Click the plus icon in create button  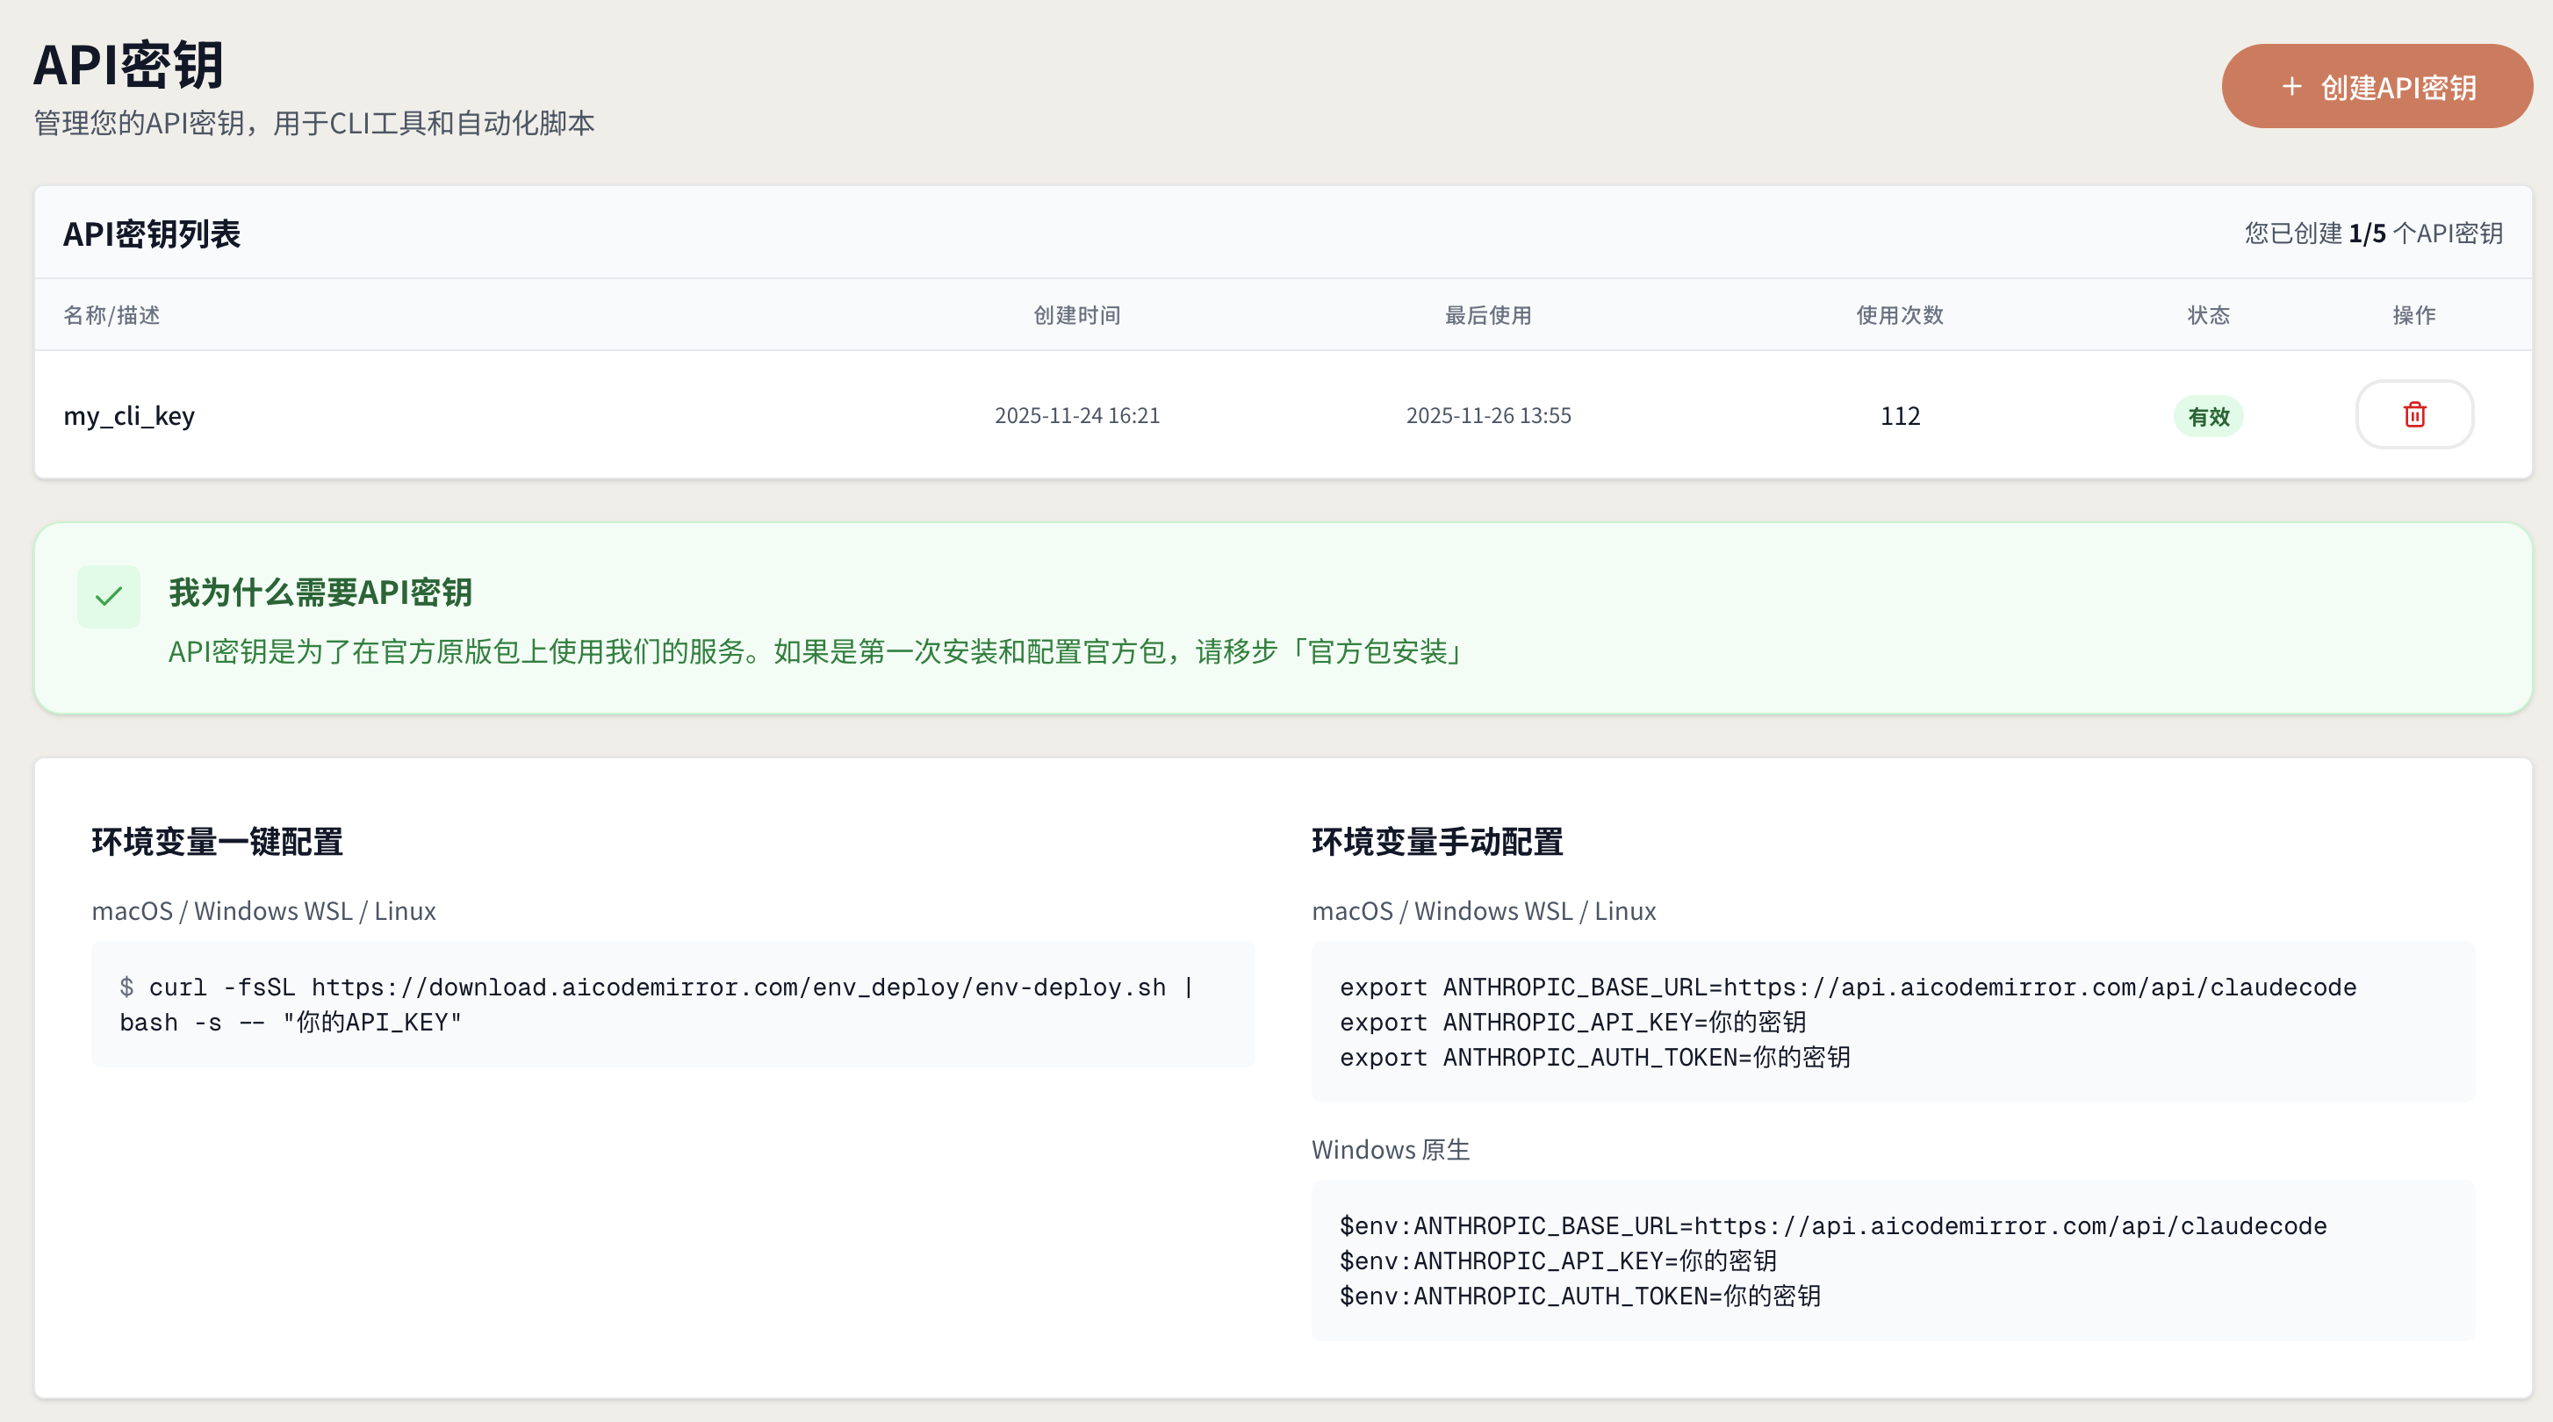[2291, 87]
